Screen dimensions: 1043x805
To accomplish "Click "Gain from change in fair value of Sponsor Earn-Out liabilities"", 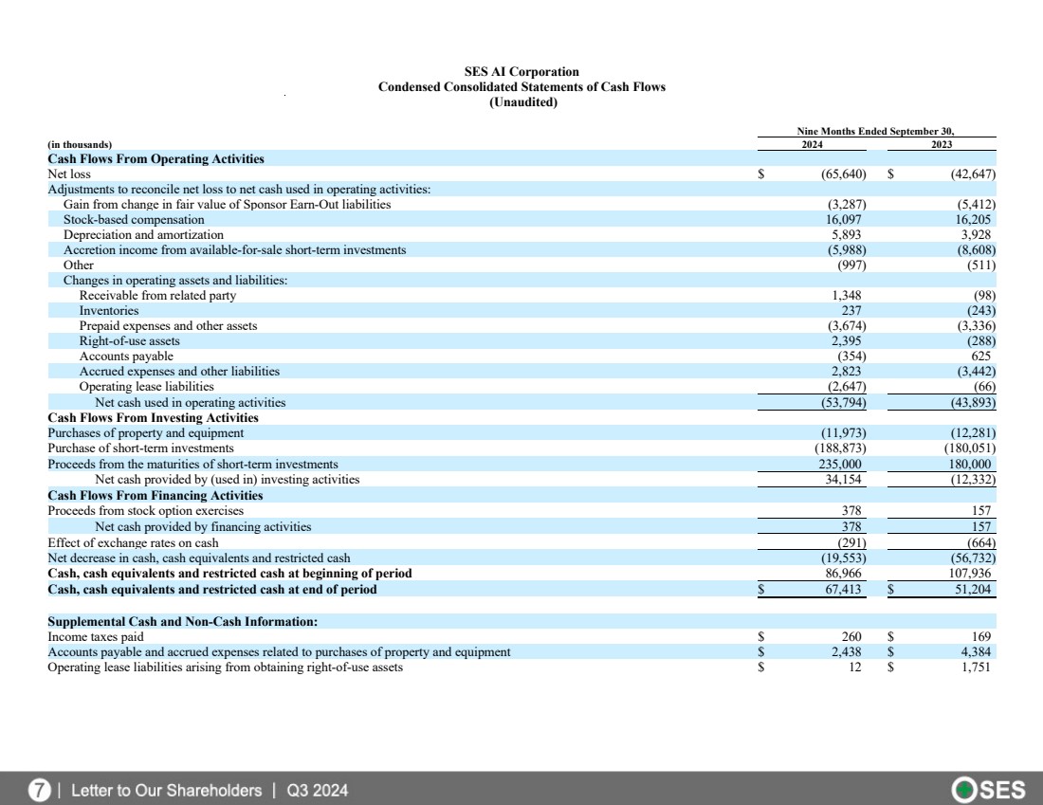I will click(227, 205).
